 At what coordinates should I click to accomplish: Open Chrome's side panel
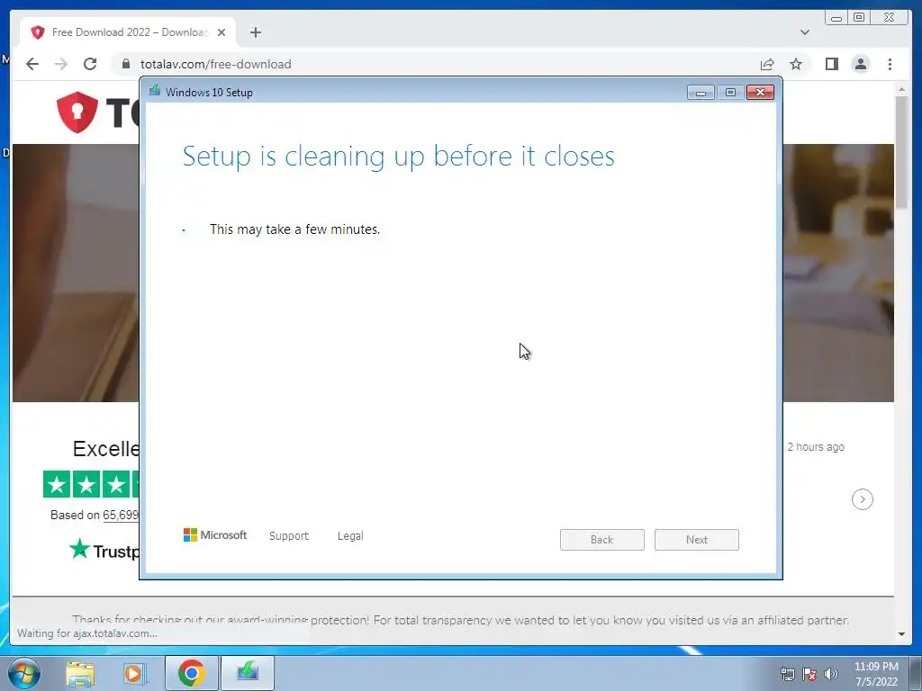pos(831,64)
